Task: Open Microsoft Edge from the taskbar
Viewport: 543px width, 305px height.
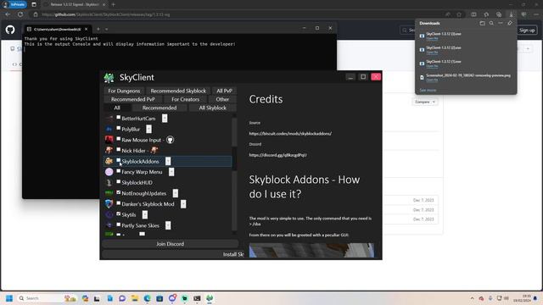Action: point(147,298)
